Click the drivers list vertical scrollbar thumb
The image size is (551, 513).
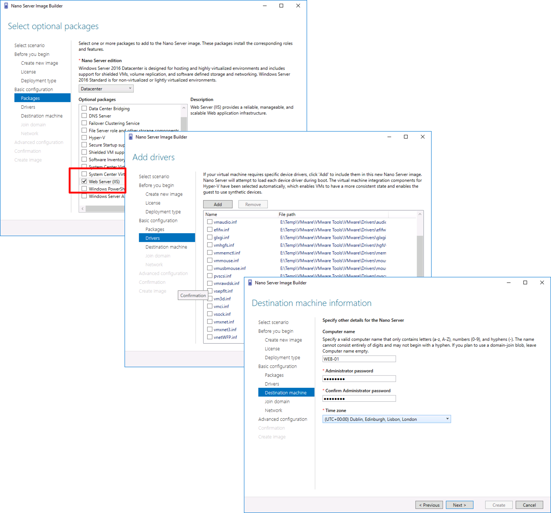[x=420, y=256]
